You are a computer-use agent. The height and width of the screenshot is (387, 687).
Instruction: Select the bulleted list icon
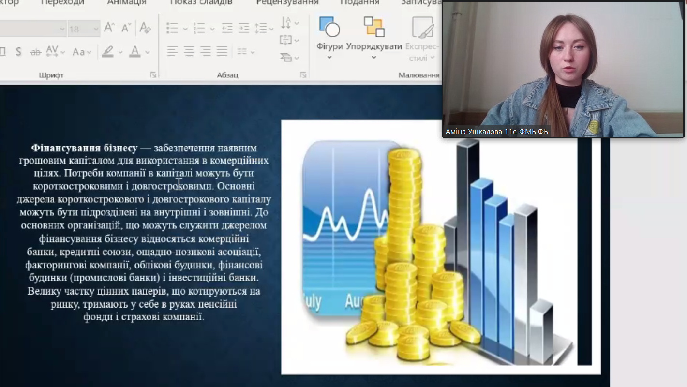click(172, 27)
